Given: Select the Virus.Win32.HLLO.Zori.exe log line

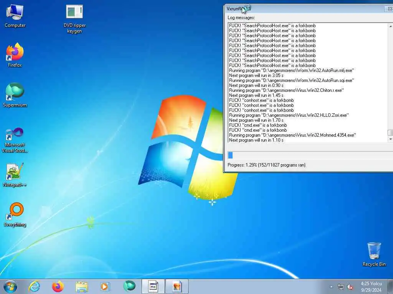Looking at the screenshot, I should [x=289, y=115].
